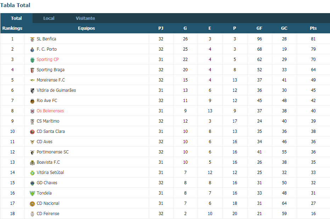Click the Vitória Setúbal crest icon
The height and width of the screenshot is (219, 330).
click(32, 173)
